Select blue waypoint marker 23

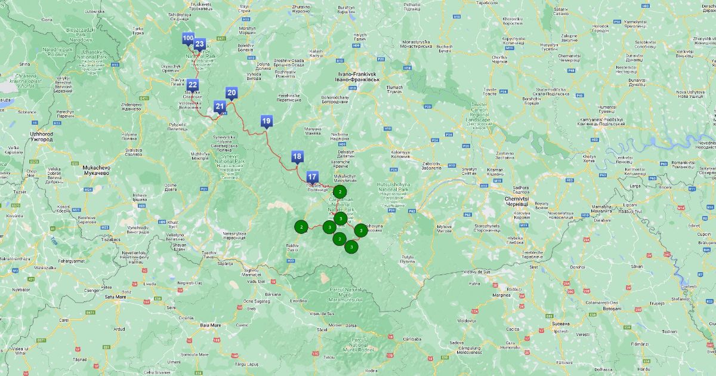click(x=199, y=44)
